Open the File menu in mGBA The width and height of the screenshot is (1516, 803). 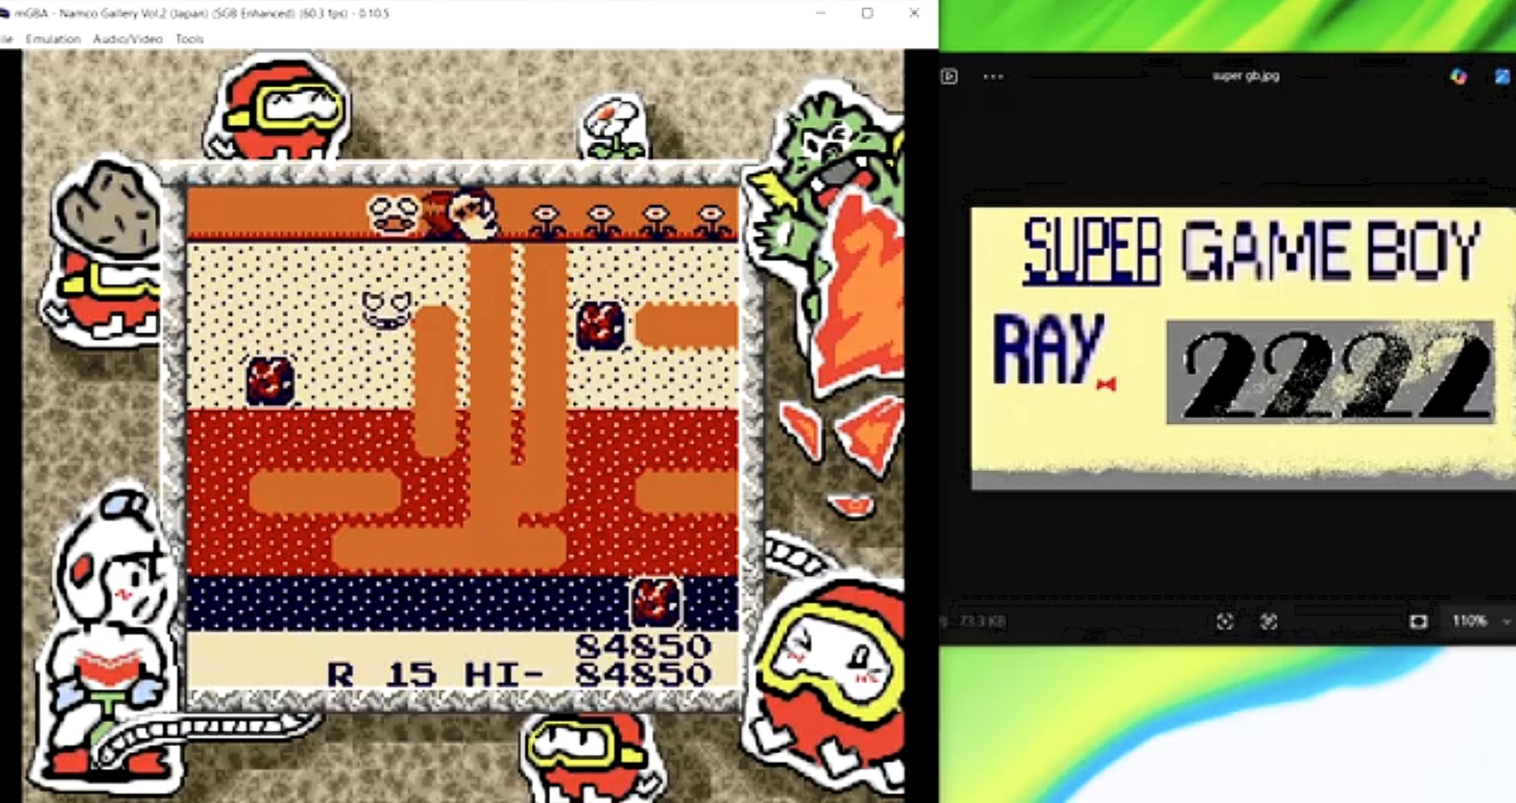6,38
